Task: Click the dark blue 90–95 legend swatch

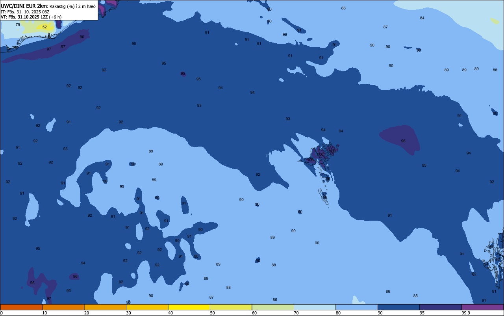Action: [398, 307]
